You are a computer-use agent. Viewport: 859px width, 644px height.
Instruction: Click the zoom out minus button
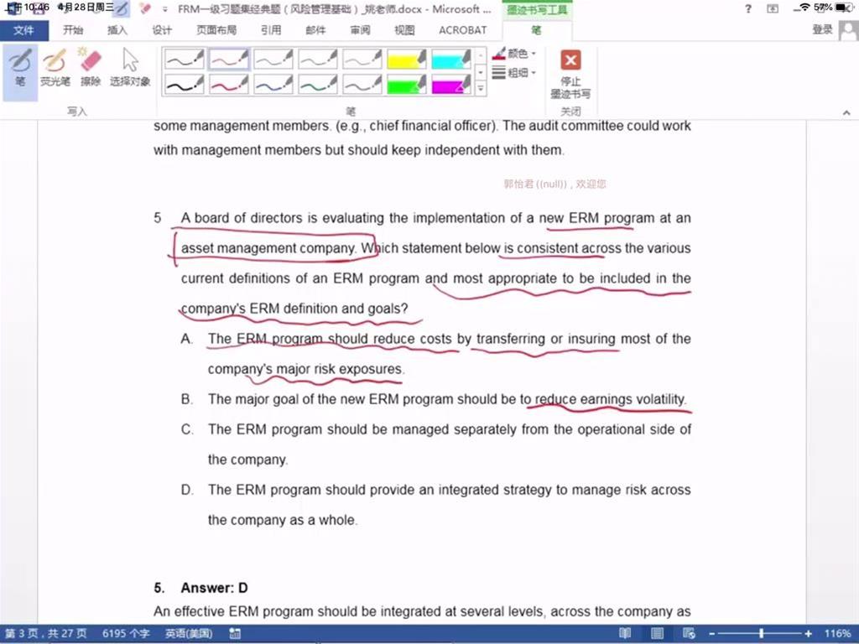click(711, 634)
